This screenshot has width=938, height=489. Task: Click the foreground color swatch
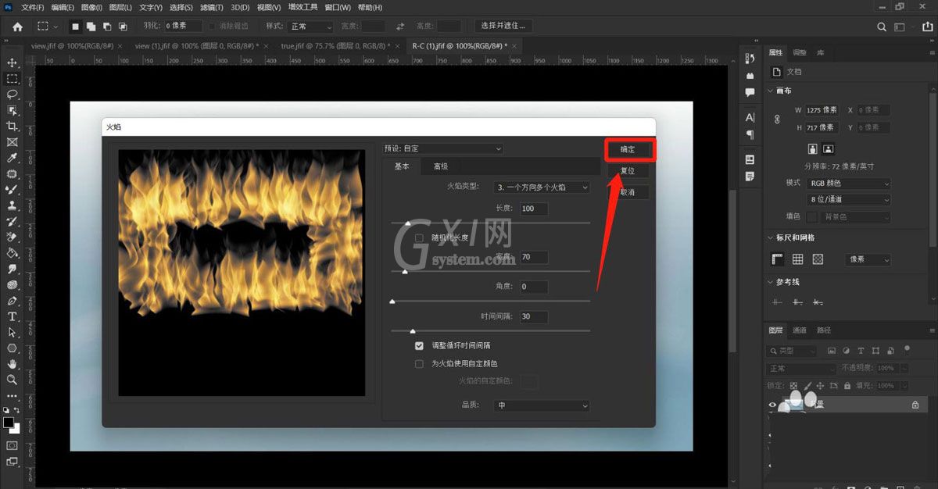point(9,423)
